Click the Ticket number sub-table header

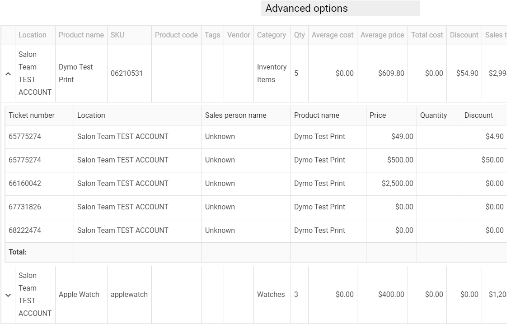point(32,116)
